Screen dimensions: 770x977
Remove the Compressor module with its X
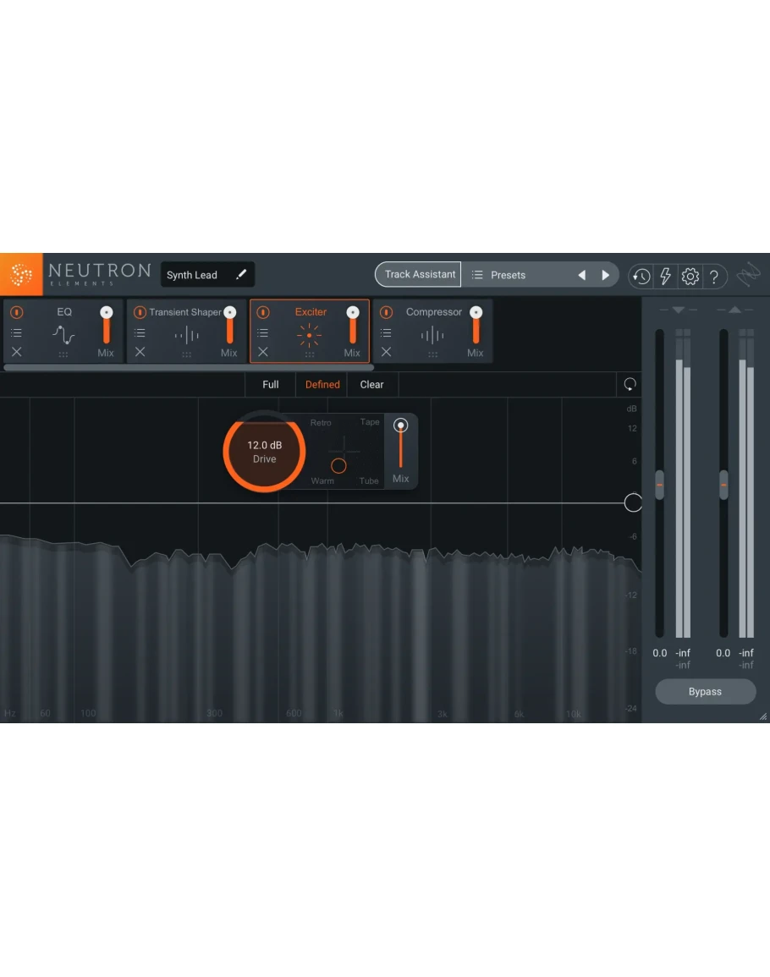pos(386,352)
